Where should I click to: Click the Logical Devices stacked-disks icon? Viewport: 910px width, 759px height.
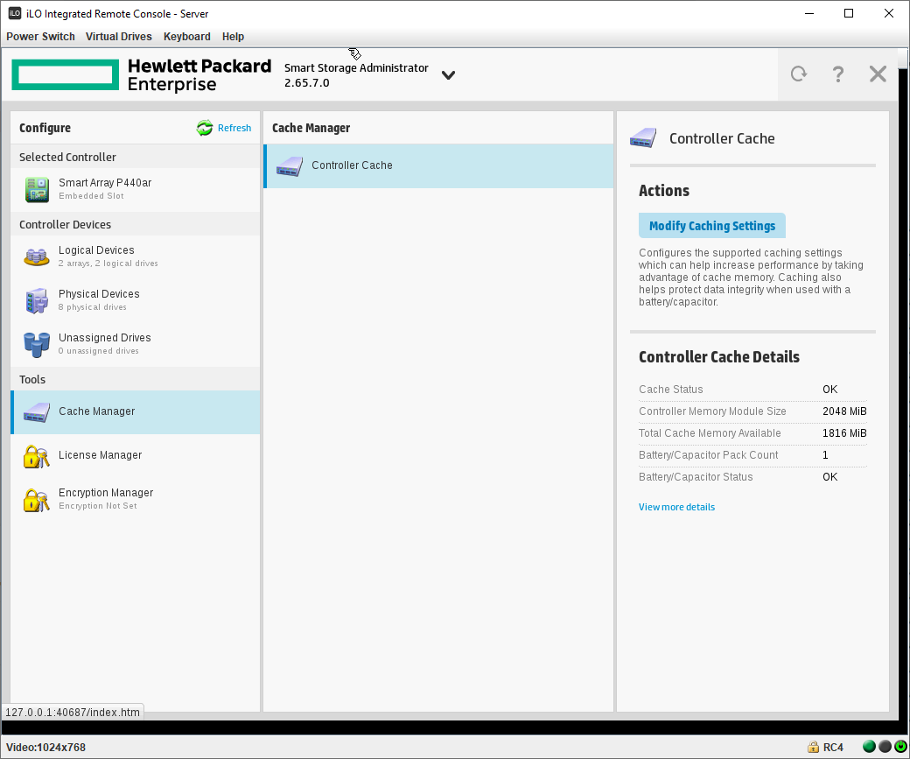click(x=37, y=257)
